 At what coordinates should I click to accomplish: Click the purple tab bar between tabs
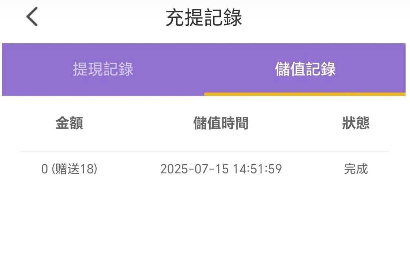click(x=204, y=69)
